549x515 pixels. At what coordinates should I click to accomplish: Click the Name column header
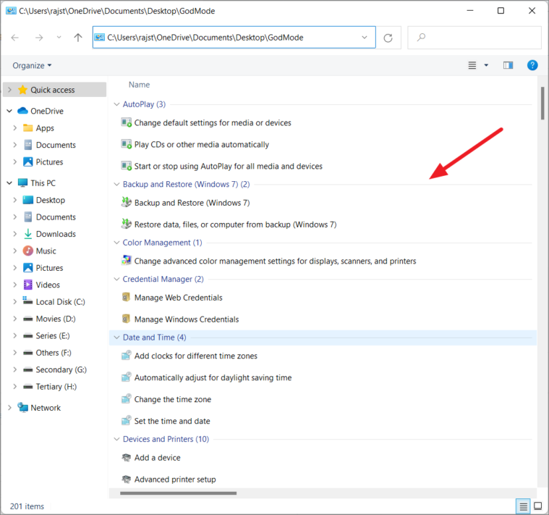(x=139, y=85)
